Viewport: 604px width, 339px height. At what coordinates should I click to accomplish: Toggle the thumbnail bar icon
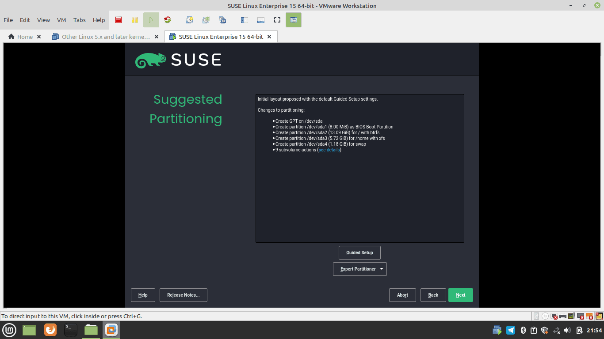tap(261, 20)
